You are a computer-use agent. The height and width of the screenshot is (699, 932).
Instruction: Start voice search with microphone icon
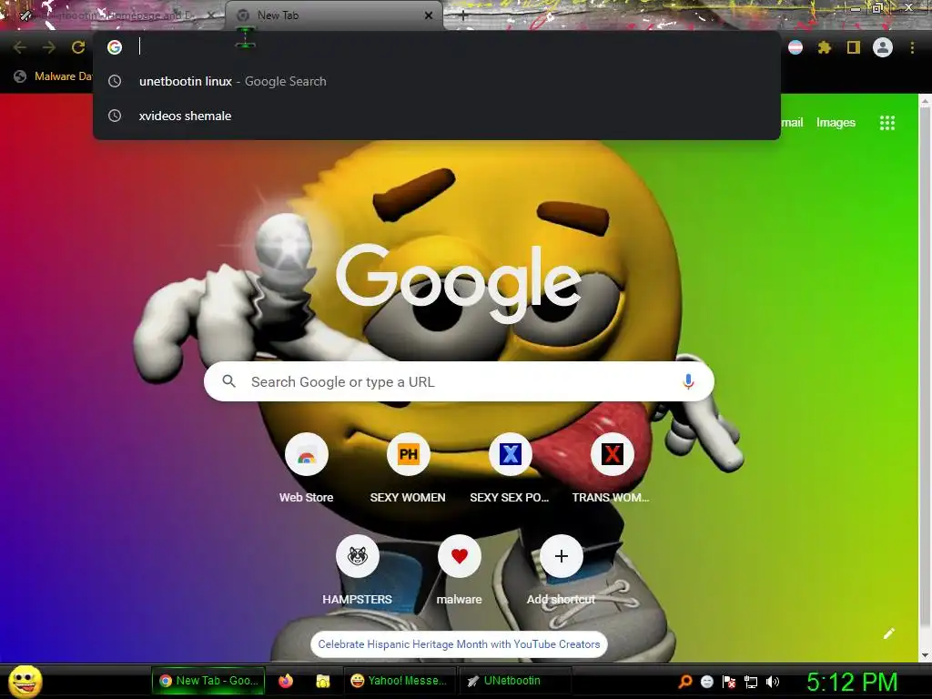(x=688, y=381)
